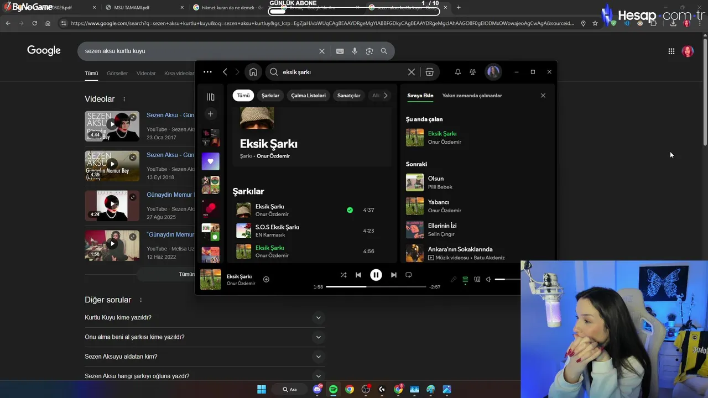Viewport: 708px width, 398px height.
Task: Skip to next track in Spotify
Action: (393, 275)
